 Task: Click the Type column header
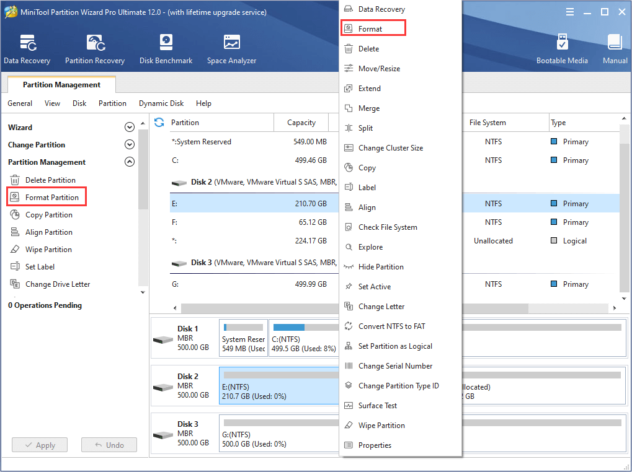point(584,122)
